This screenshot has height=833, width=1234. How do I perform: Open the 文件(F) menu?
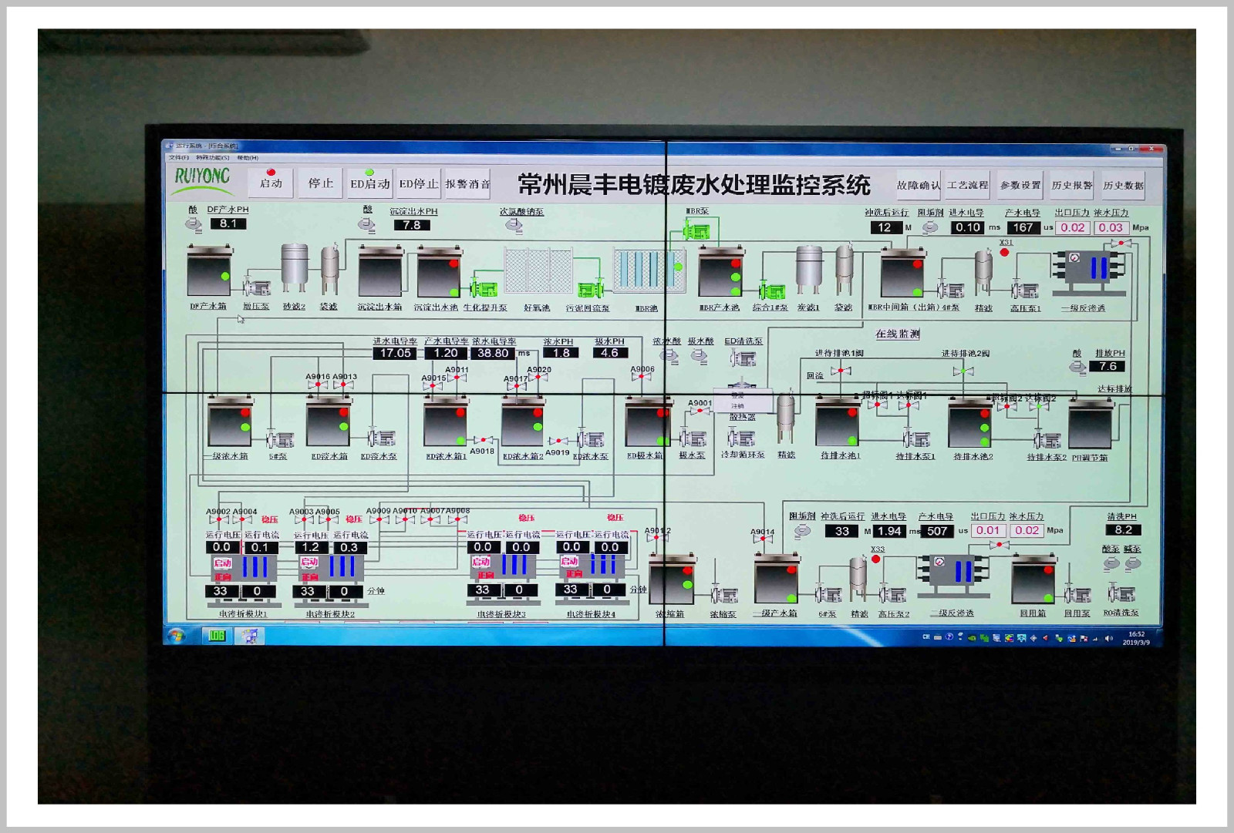click(x=179, y=157)
